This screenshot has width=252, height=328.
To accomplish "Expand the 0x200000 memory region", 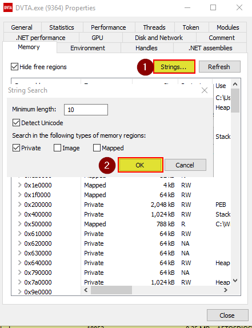I will tap(19, 205).
